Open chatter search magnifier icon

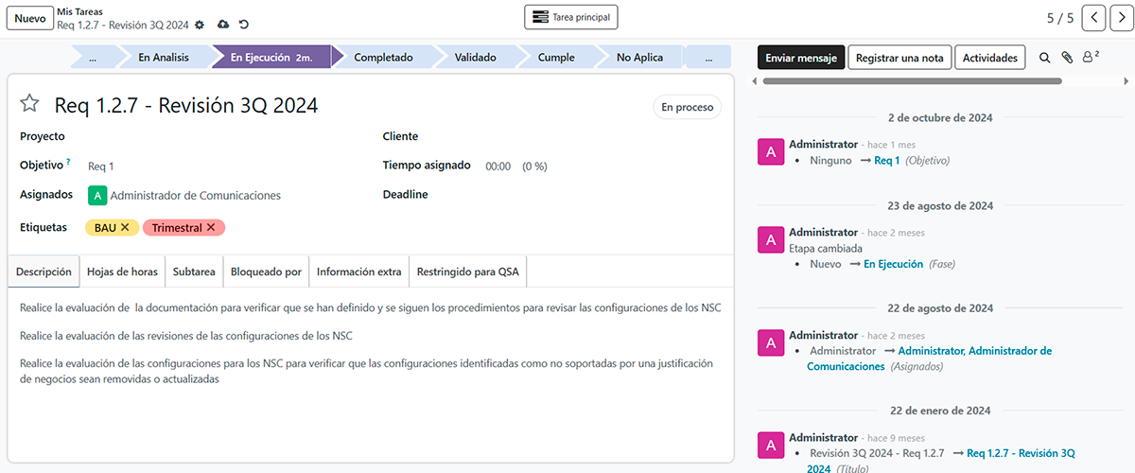[x=1045, y=58]
